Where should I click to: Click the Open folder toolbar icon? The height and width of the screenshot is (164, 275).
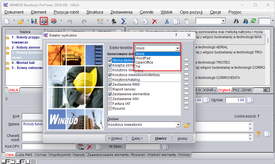coord(21,21)
